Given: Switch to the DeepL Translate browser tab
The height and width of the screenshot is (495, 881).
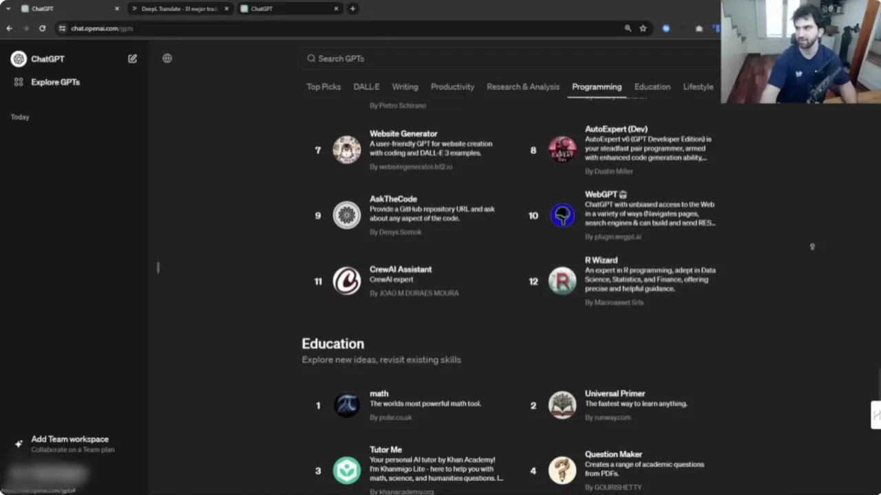Looking at the screenshot, I should tap(179, 9).
